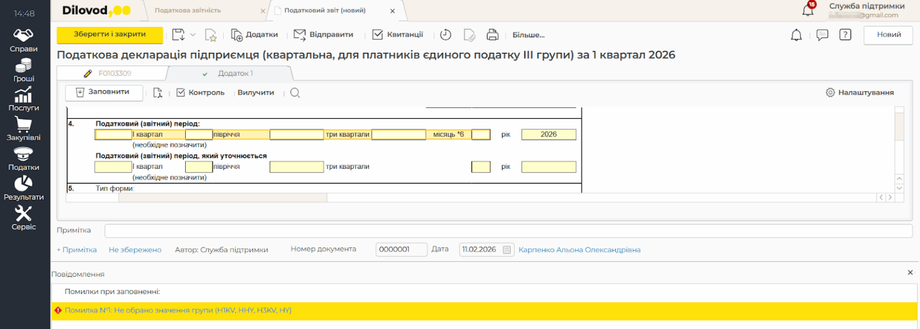This screenshot has width=920, height=329.
Task: Switch to the 'Податкова звітність' tab
Action: point(188,11)
